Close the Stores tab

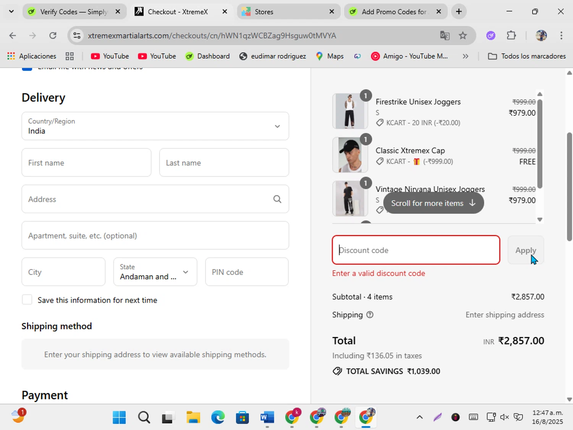tap(332, 12)
